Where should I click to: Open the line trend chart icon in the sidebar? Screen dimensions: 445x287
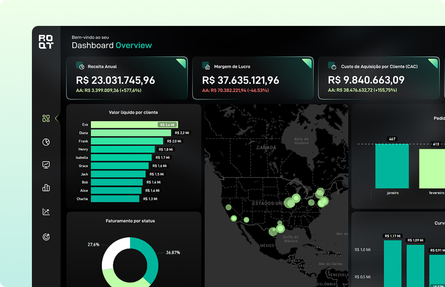tap(46, 211)
